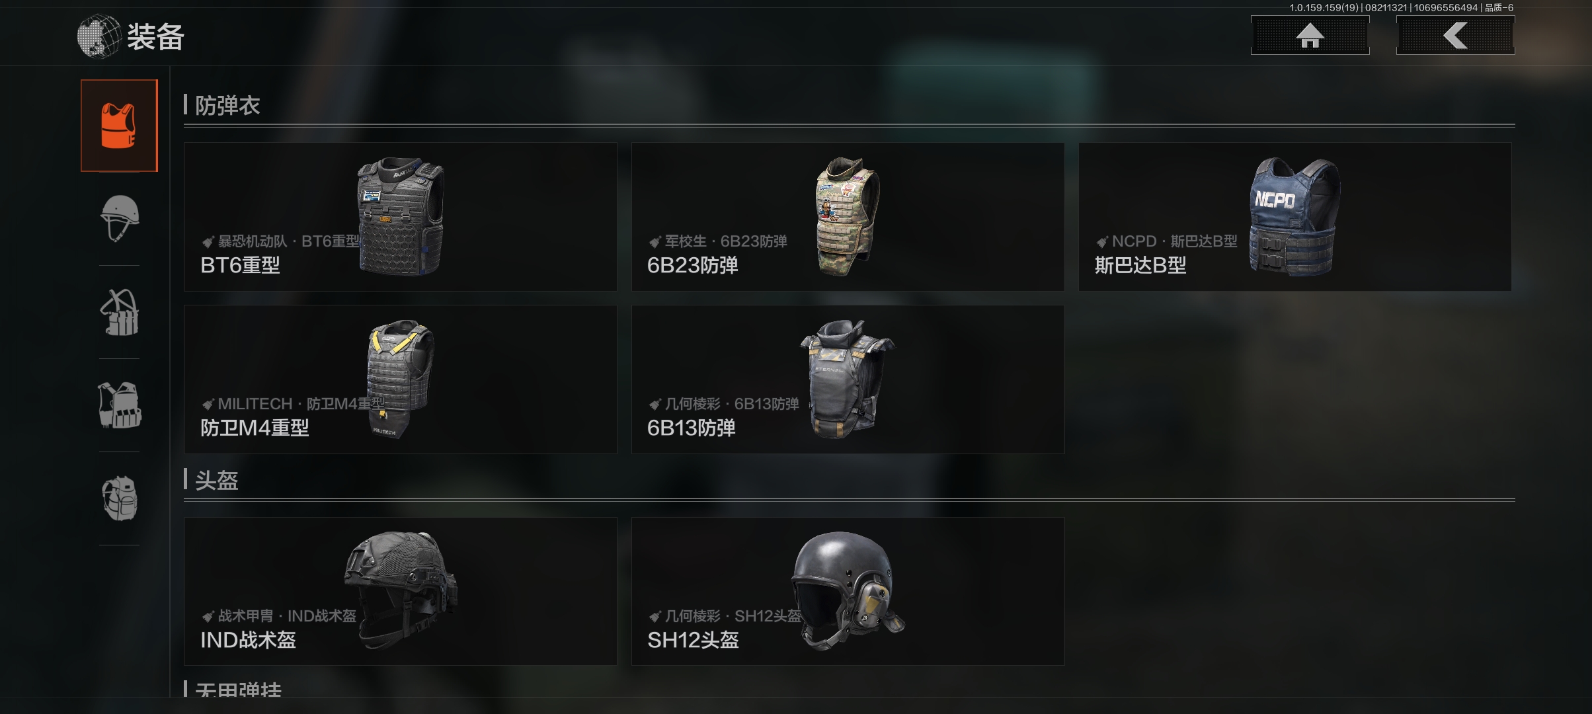Select the MILITECH 防卫M4重型 armor card
Image resolution: width=1592 pixels, height=714 pixels.
point(400,379)
